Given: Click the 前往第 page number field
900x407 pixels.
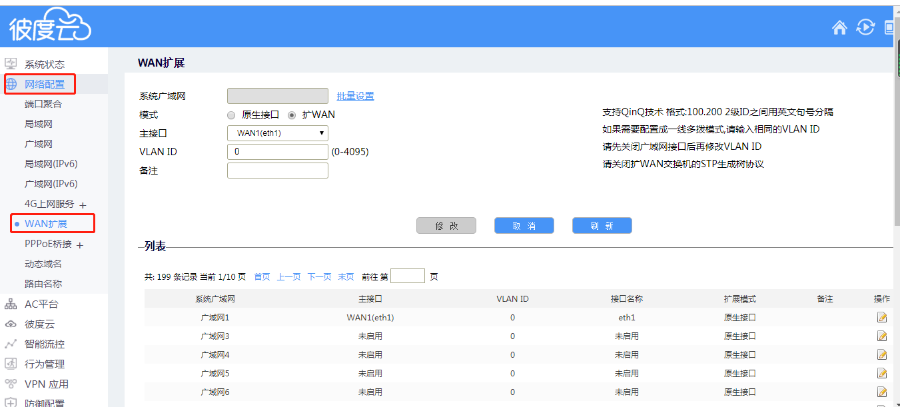Looking at the screenshot, I should click(408, 276).
